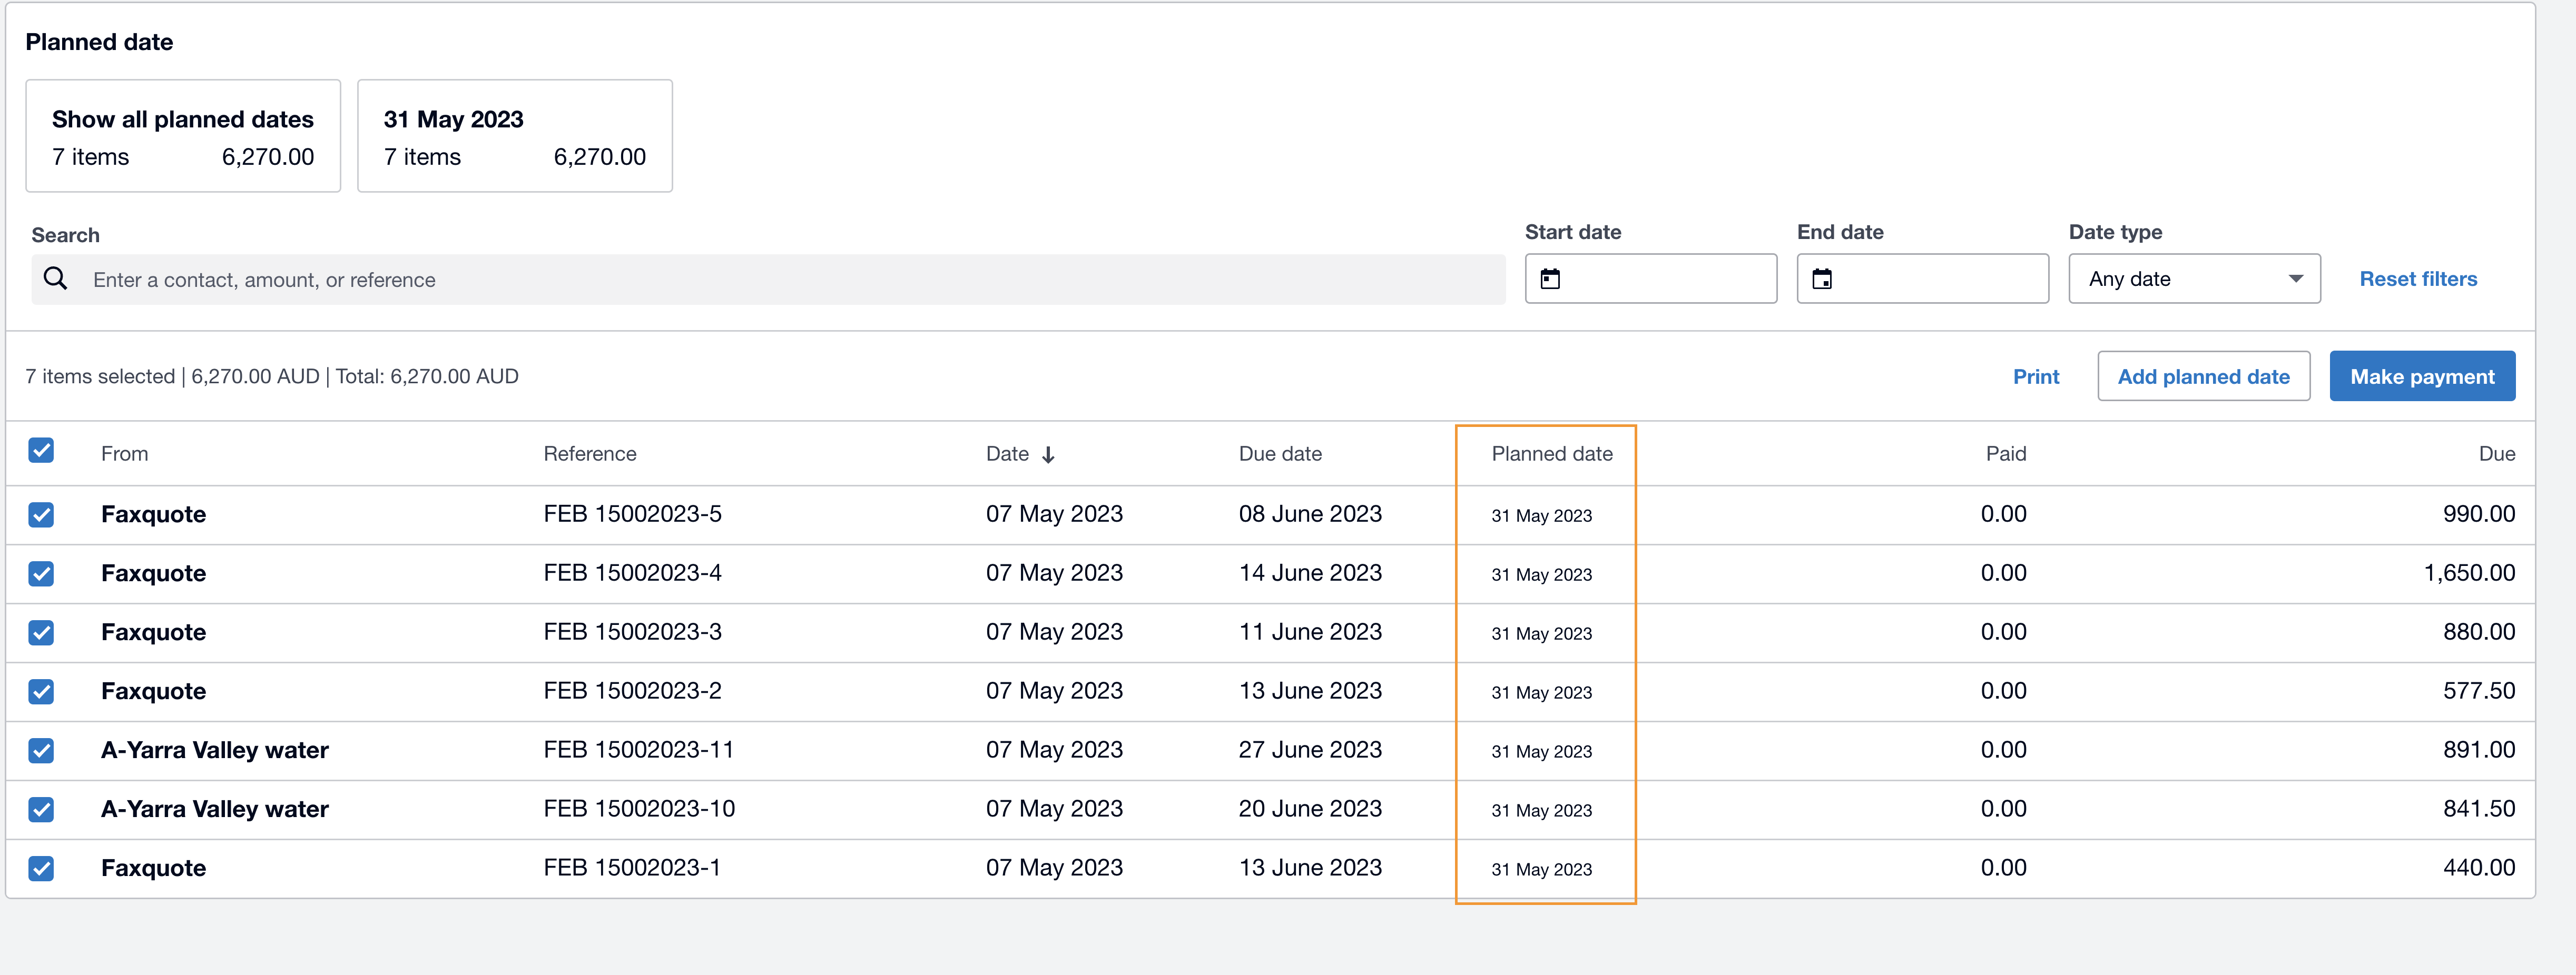Image resolution: width=2576 pixels, height=975 pixels.
Task: Deselect the FEB 15002023-1 row checkbox
Action: pyautogui.click(x=41, y=868)
